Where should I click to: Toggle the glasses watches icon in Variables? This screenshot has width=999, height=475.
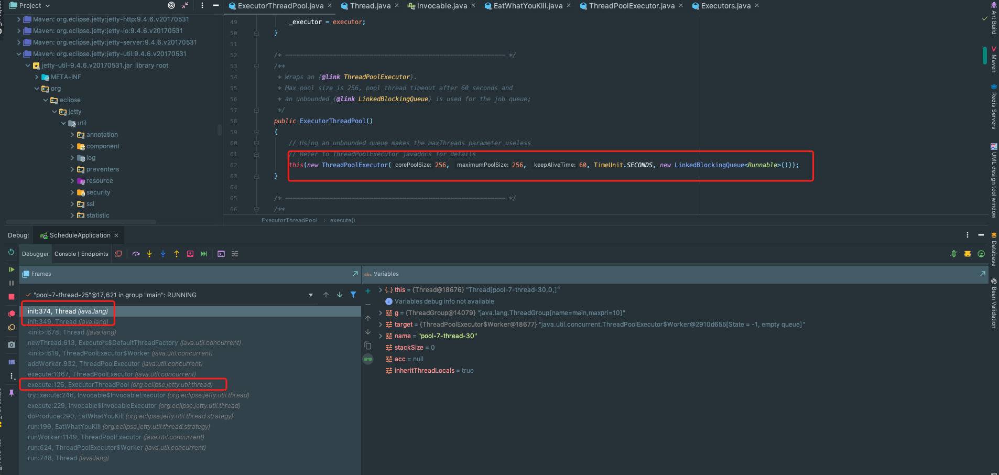tap(368, 359)
